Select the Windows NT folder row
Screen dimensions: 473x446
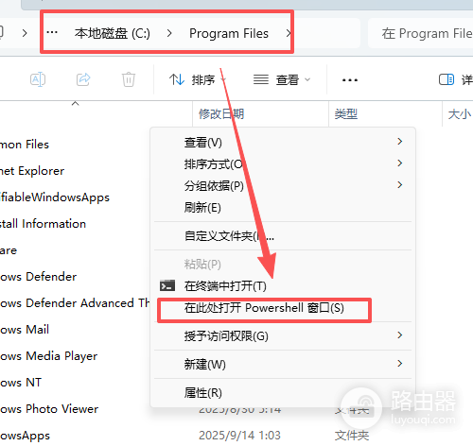[21, 383]
